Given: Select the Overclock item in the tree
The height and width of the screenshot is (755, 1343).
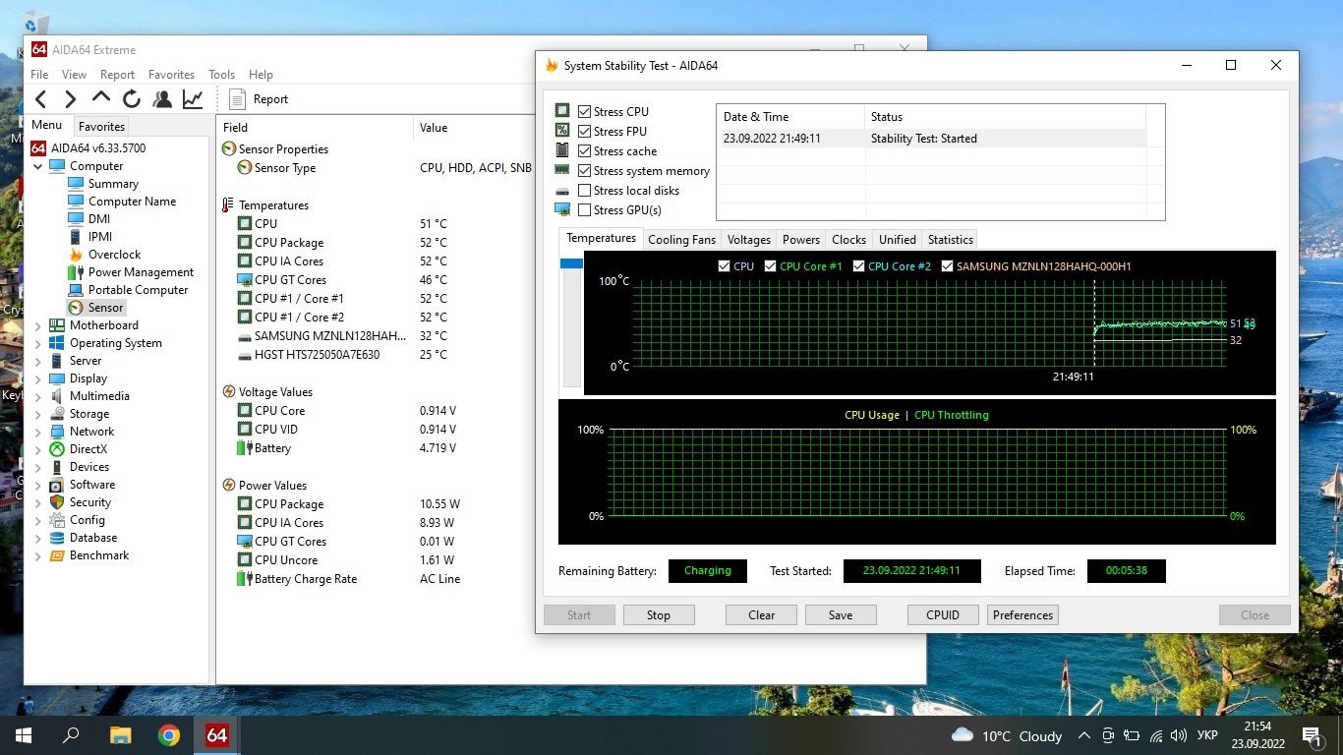Looking at the screenshot, I should coord(114,255).
